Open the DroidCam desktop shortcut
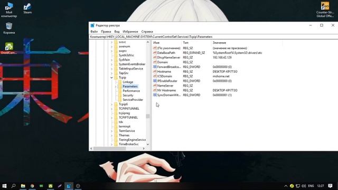The width and height of the screenshot is (338, 190). (9, 48)
